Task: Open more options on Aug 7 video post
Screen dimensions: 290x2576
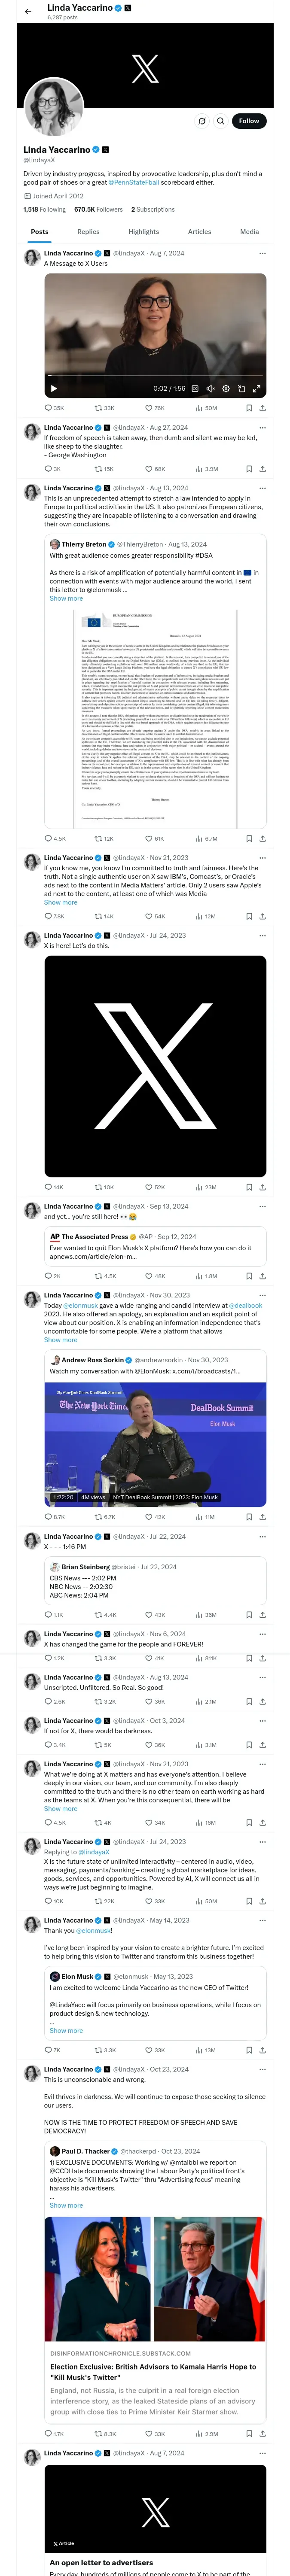Action: pos(262,253)
